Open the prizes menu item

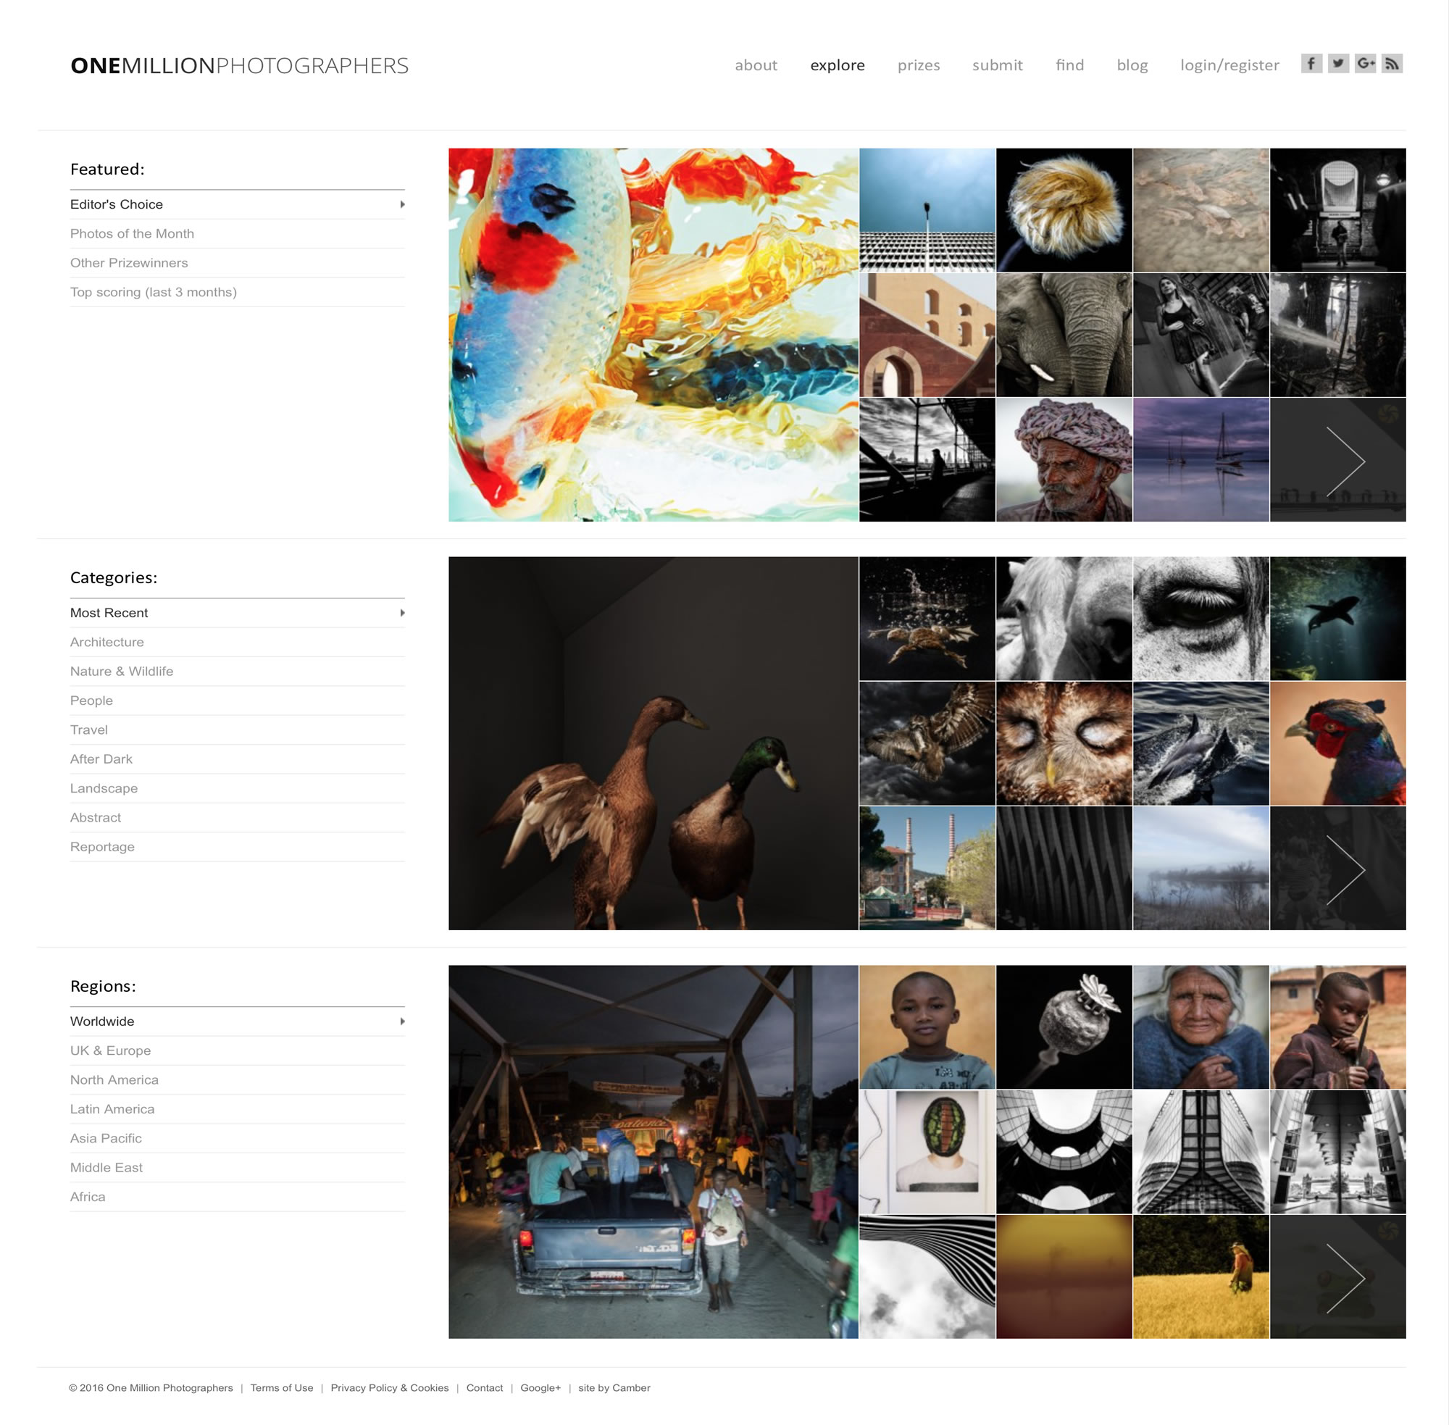919,65
